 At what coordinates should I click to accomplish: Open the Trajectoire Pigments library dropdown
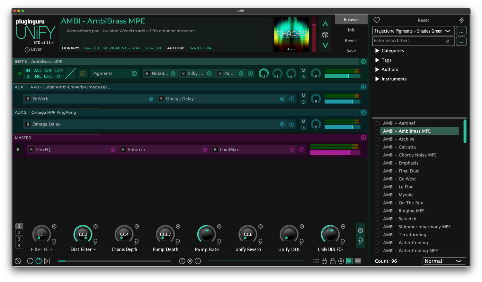pyautogui.click(x=413, y=31)
